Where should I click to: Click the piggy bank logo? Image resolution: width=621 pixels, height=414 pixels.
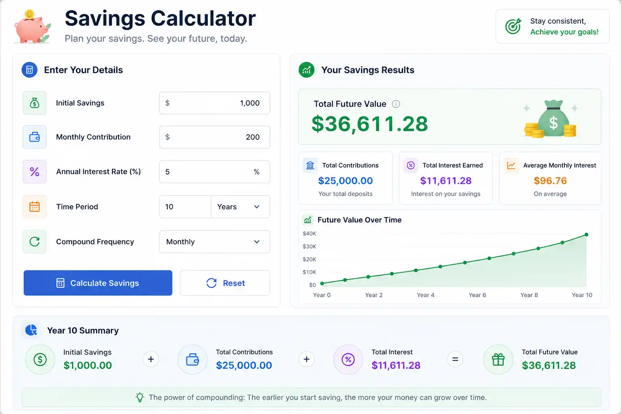tap(33, 27)
